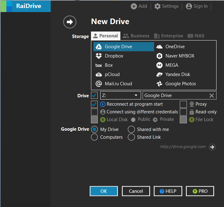Click the OK button

click(104, 191)
